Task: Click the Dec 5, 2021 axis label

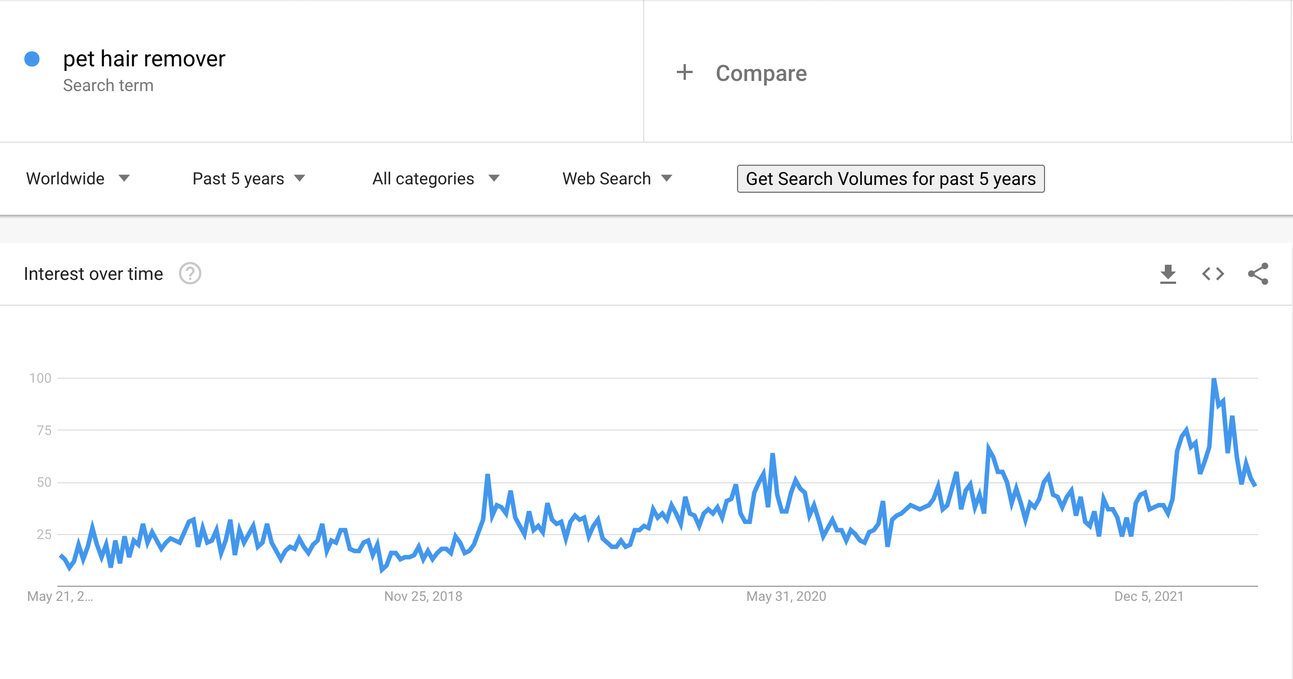Action: click(1149, 596)
